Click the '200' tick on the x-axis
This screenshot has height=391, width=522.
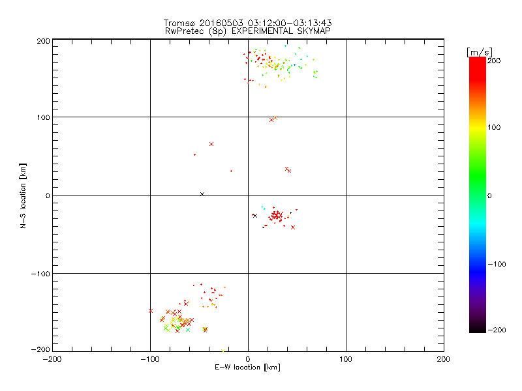(x=444, y=359)
